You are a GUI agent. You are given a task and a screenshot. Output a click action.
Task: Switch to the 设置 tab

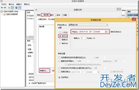click(65, 15)
